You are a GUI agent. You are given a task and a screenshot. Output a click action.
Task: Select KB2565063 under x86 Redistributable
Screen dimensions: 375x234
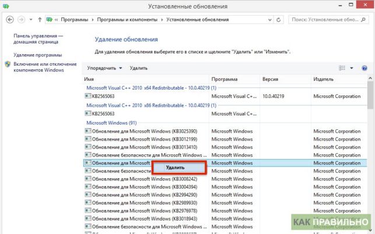coord(225,114)
